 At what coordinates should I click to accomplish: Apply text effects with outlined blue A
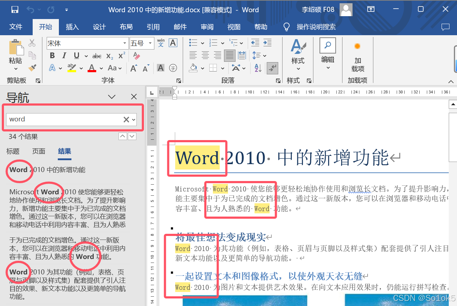pos(52,68)
